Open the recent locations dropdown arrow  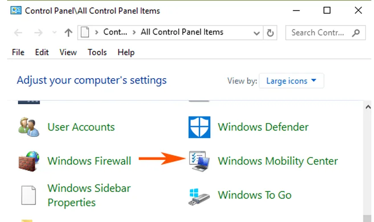[54, 32]
